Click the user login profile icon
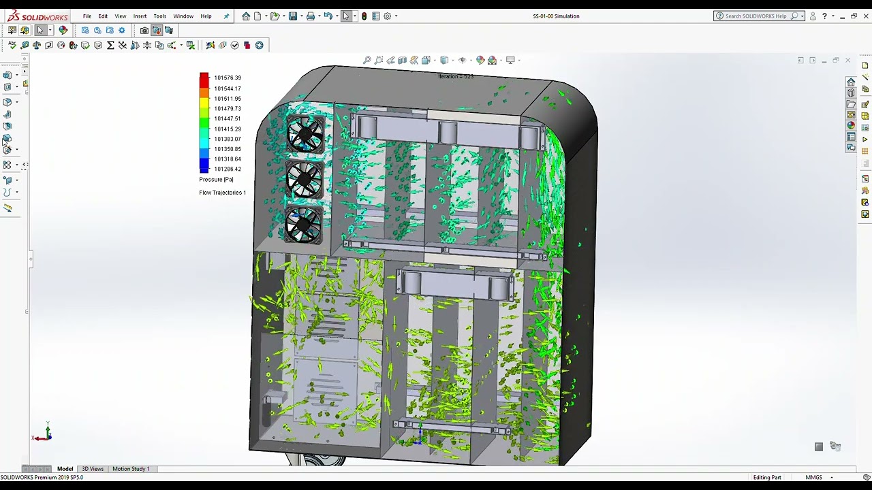Screen dimensions: 872x490 [813, 16]
